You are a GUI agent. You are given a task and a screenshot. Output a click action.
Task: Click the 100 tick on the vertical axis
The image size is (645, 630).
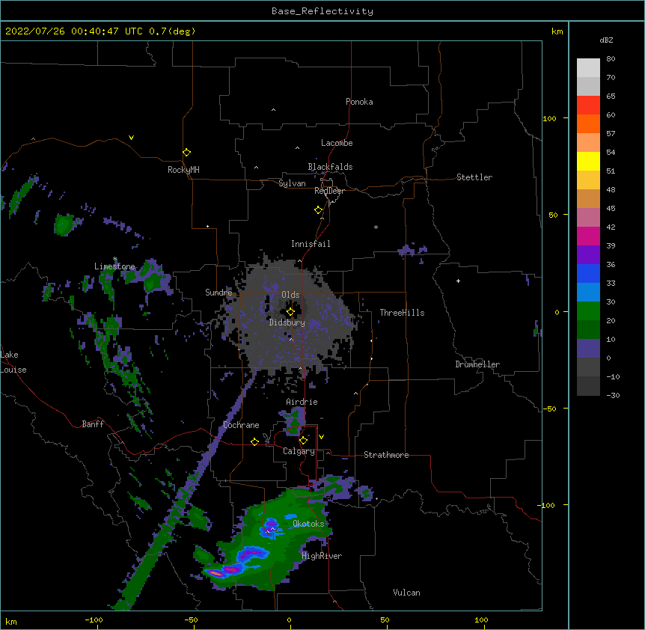(x=549, y=118)
